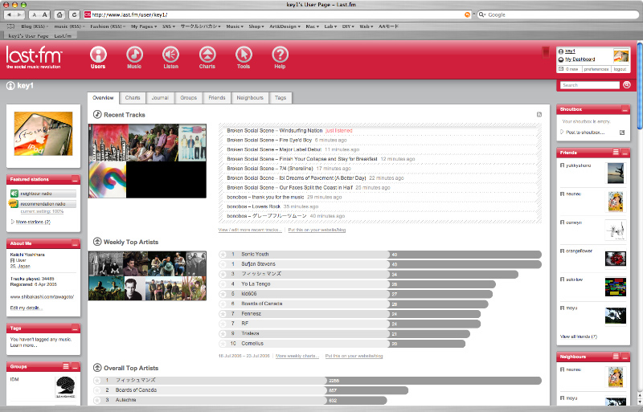This screenshot has height=412, width=643.
Task: Open the Listen section icon
Action: click(170, 55)
